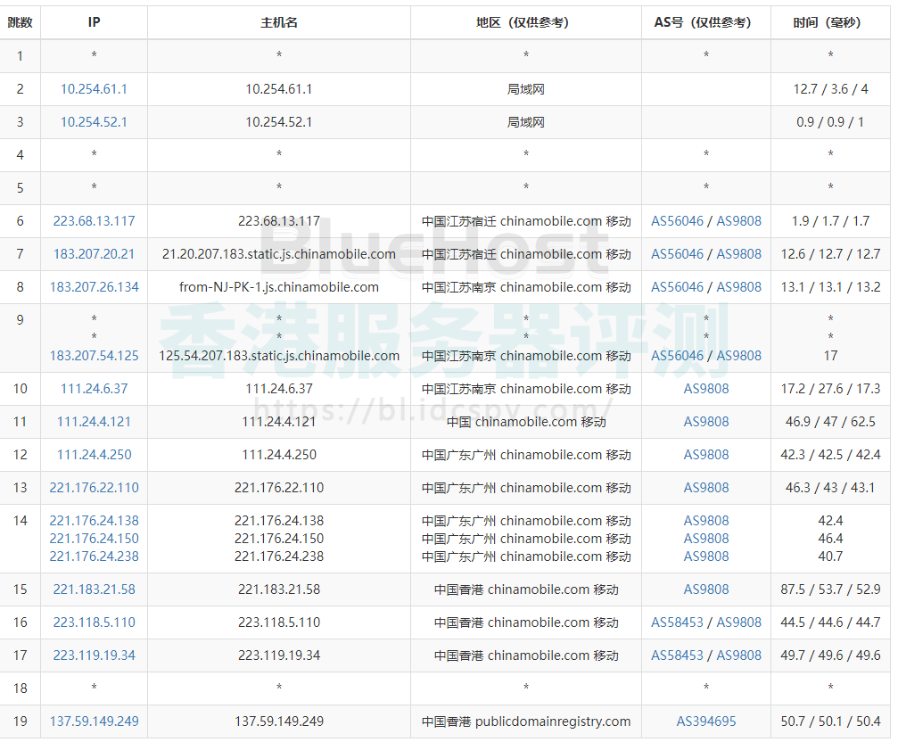Viewport: 898px width, 742px height.
Task: Open AS56046 link in hop 6 row
Action: [677, 221]
